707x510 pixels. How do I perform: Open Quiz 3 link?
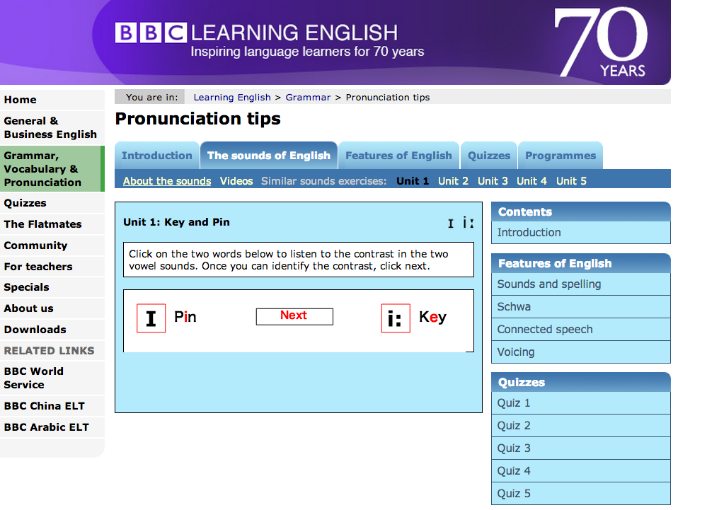click(581, 448)
